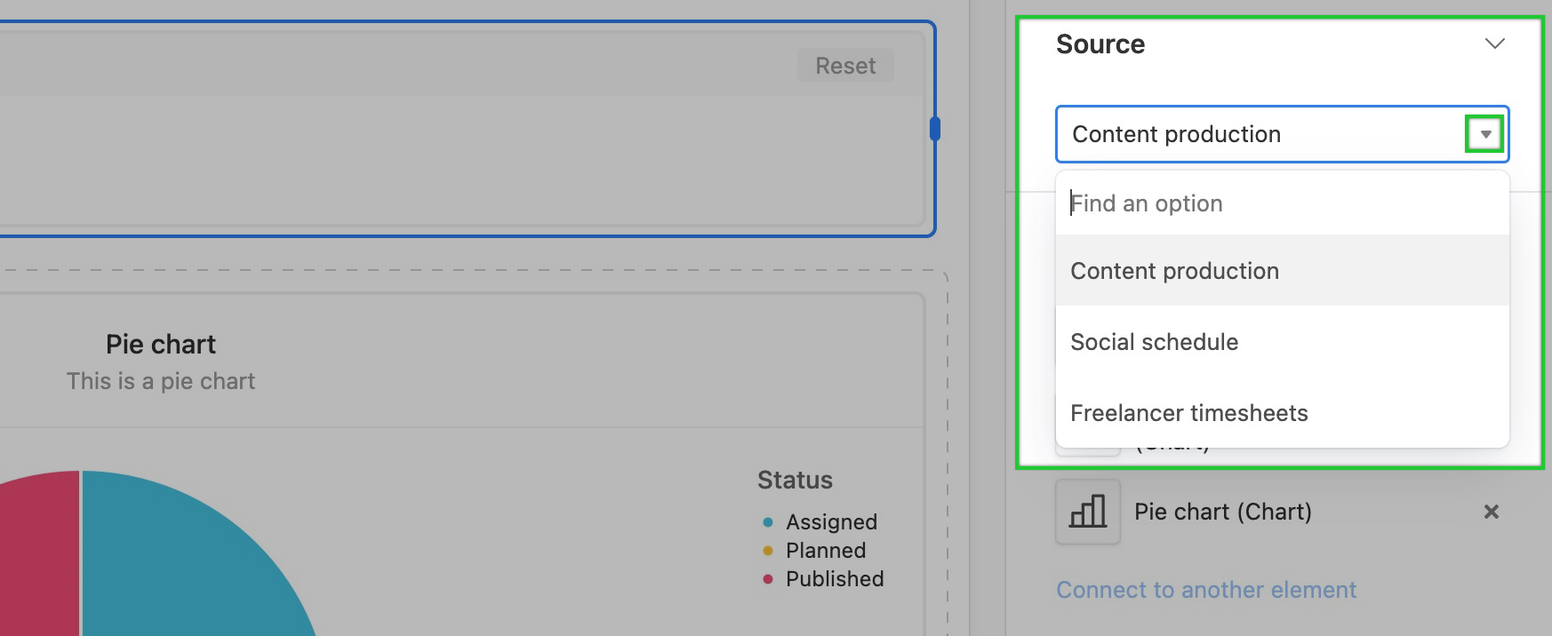Click the Source section heading

click(x=1100, y=44)
